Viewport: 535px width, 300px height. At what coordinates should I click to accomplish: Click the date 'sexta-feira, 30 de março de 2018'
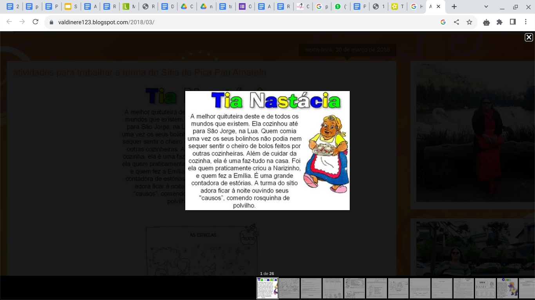[347, 50]
